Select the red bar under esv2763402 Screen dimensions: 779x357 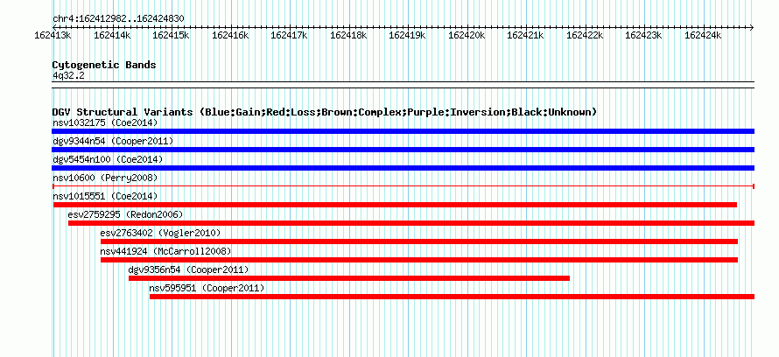419,241
